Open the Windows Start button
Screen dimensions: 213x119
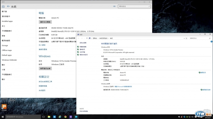[x=3, y=117]
